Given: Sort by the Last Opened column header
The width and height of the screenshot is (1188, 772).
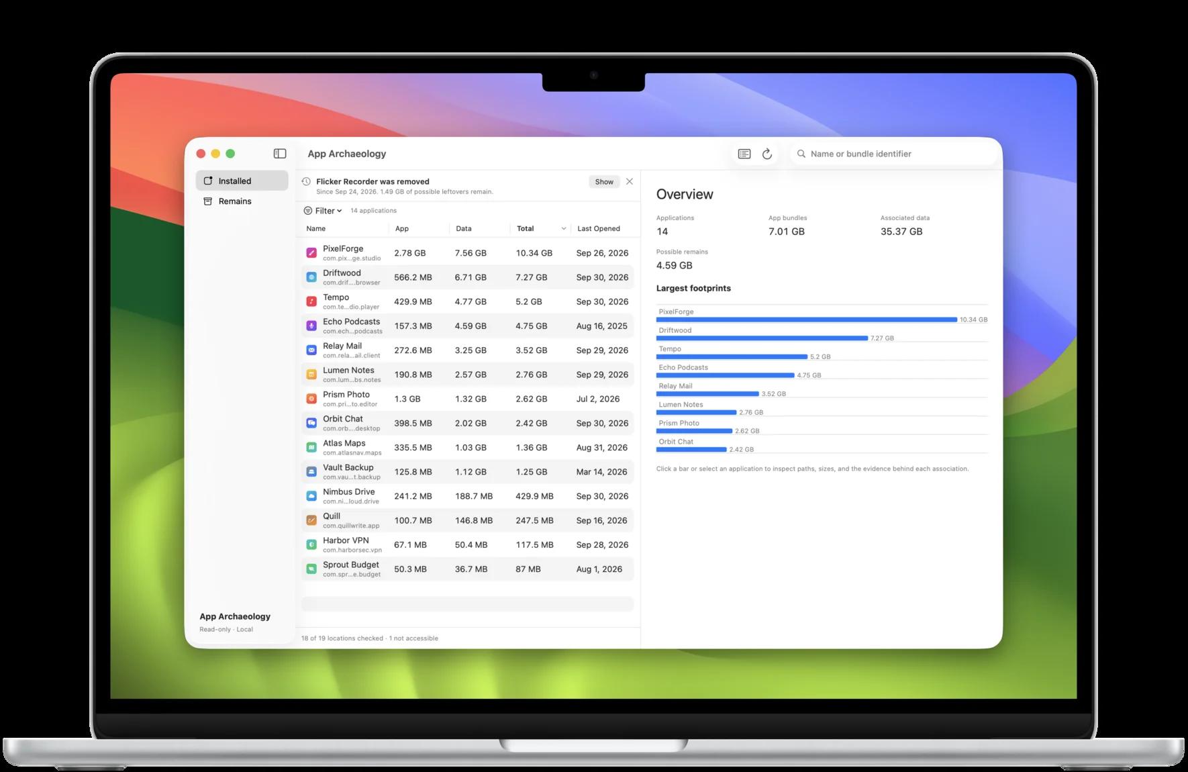Looking at the screenshot, I should pyautogui.click(x=599, y=229).
